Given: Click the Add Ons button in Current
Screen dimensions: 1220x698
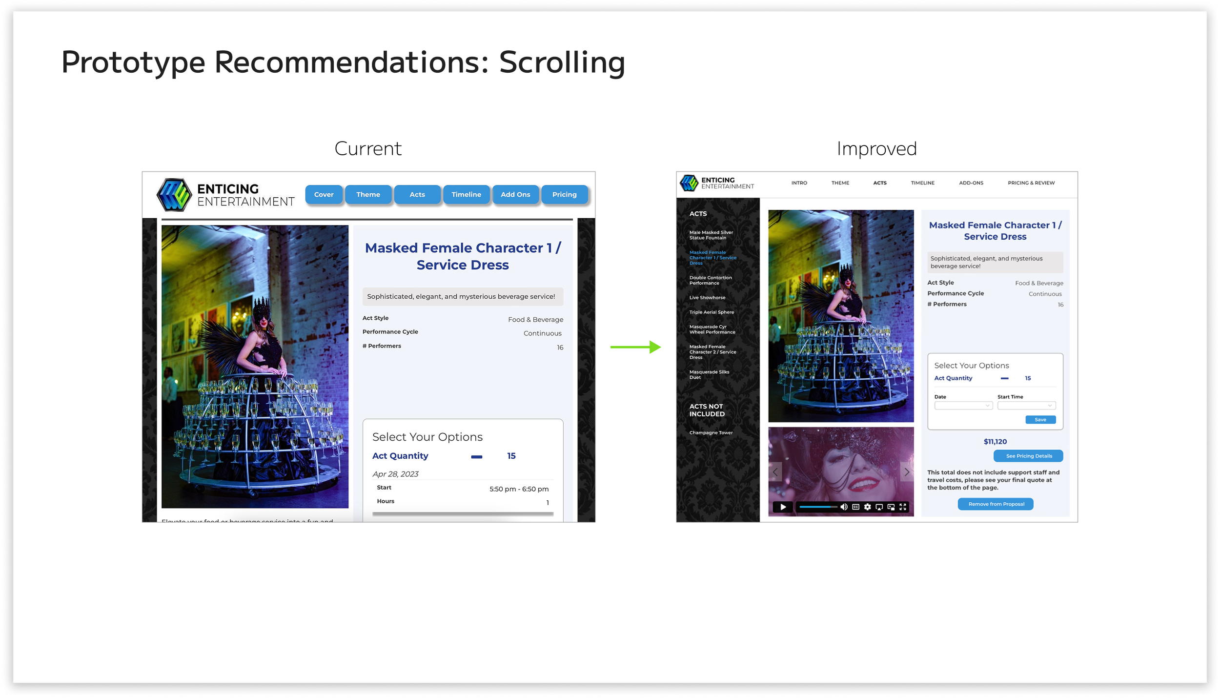Looking at the screenshot, I should point(515,194).
